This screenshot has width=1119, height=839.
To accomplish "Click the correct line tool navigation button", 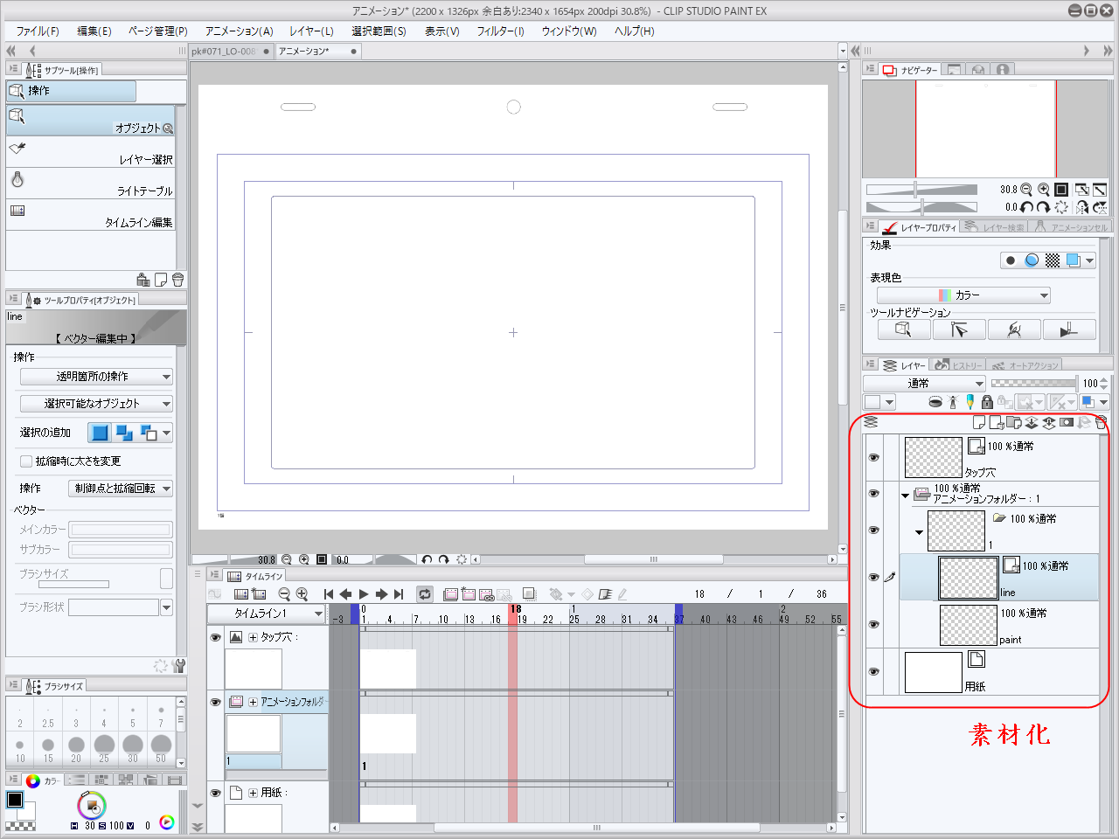I will pyautogui.click(x=1014, y=329).
